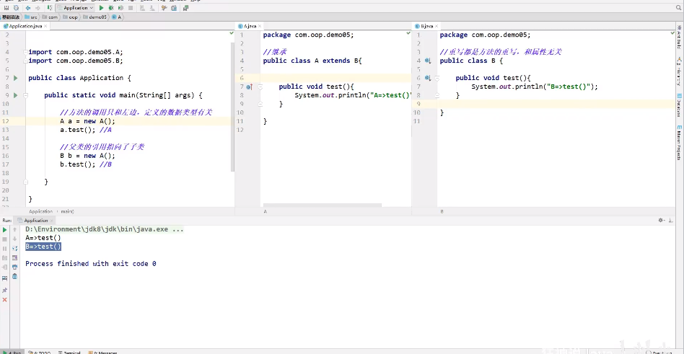Screen dimensions: 684x354
Task: Navigate back with the left arrow icon
Action: [x=28, y=8]
